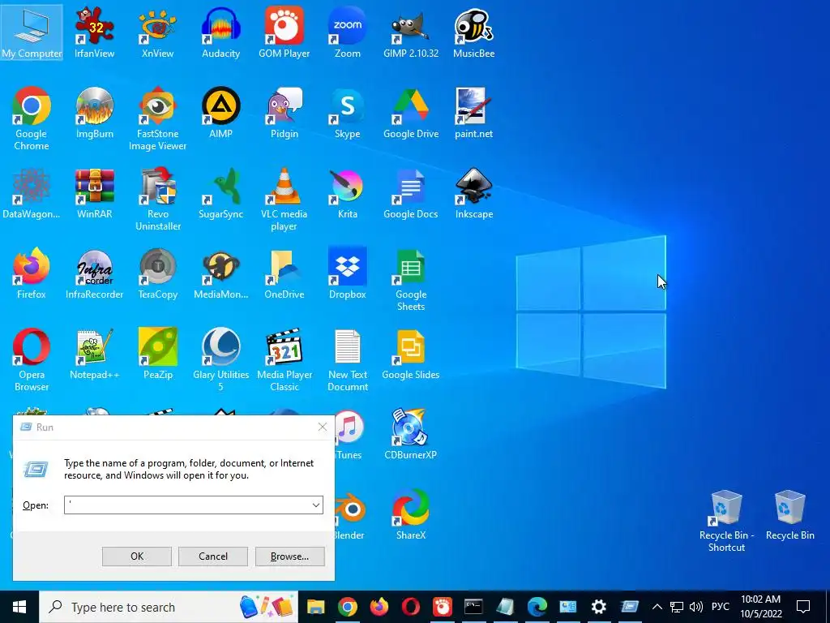Select the ImgBurn desktop icon
The image size is (830, 623).
[94, 112]
